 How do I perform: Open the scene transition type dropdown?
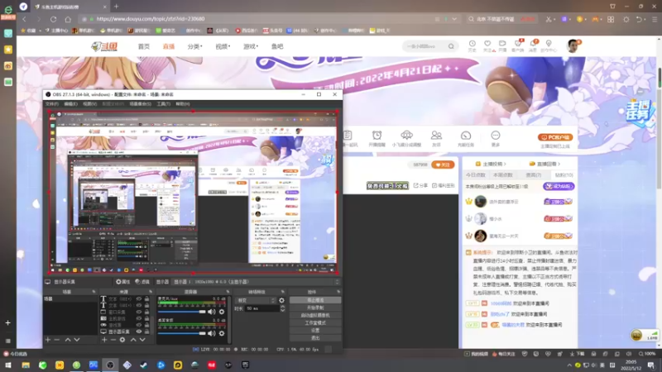point(256,300)
